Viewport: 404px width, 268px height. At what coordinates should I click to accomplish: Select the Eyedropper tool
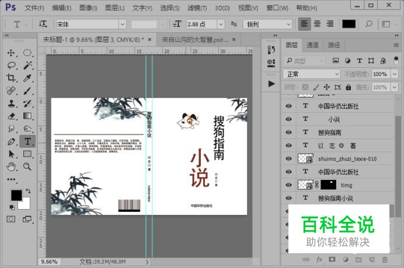click(x=27, y=78)
